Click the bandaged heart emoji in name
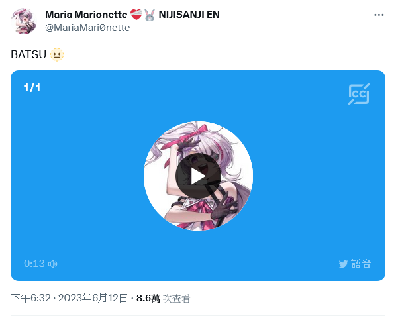396x316 pixels. click(136, 15)
